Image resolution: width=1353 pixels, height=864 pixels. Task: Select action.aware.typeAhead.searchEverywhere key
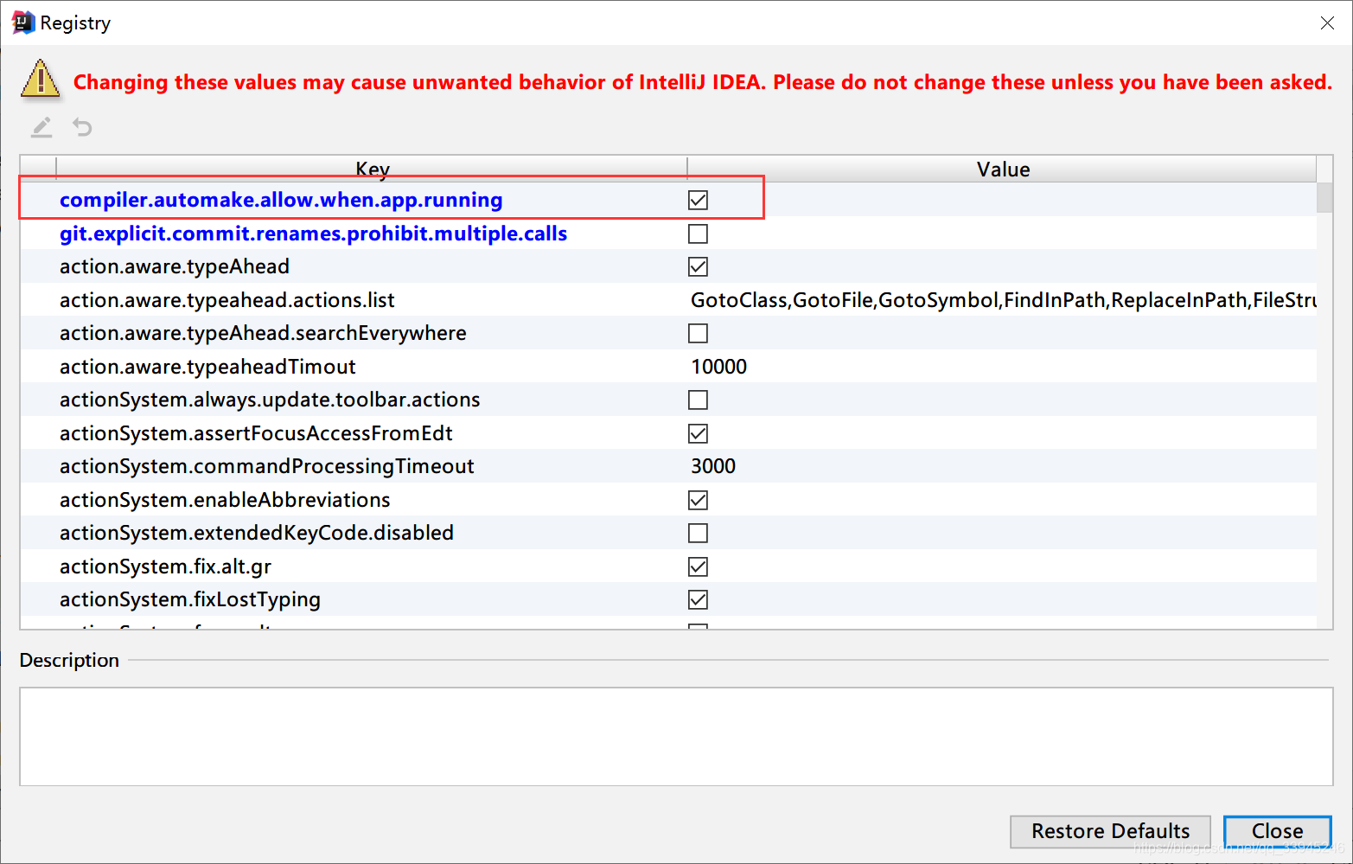(x=263, y=333)
